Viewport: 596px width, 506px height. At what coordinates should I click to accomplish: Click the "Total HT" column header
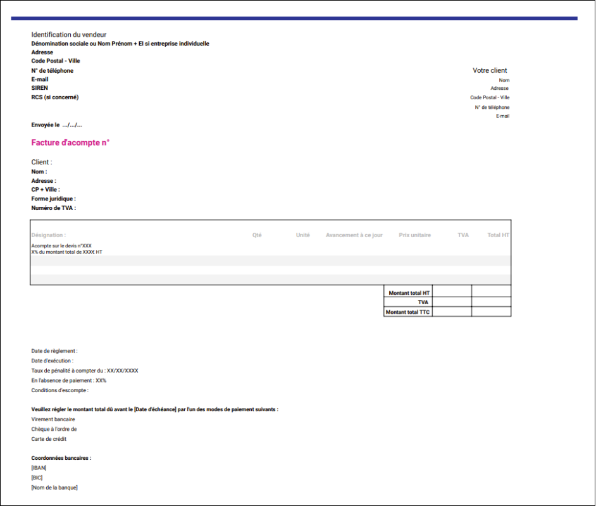[x=498, y=235]
